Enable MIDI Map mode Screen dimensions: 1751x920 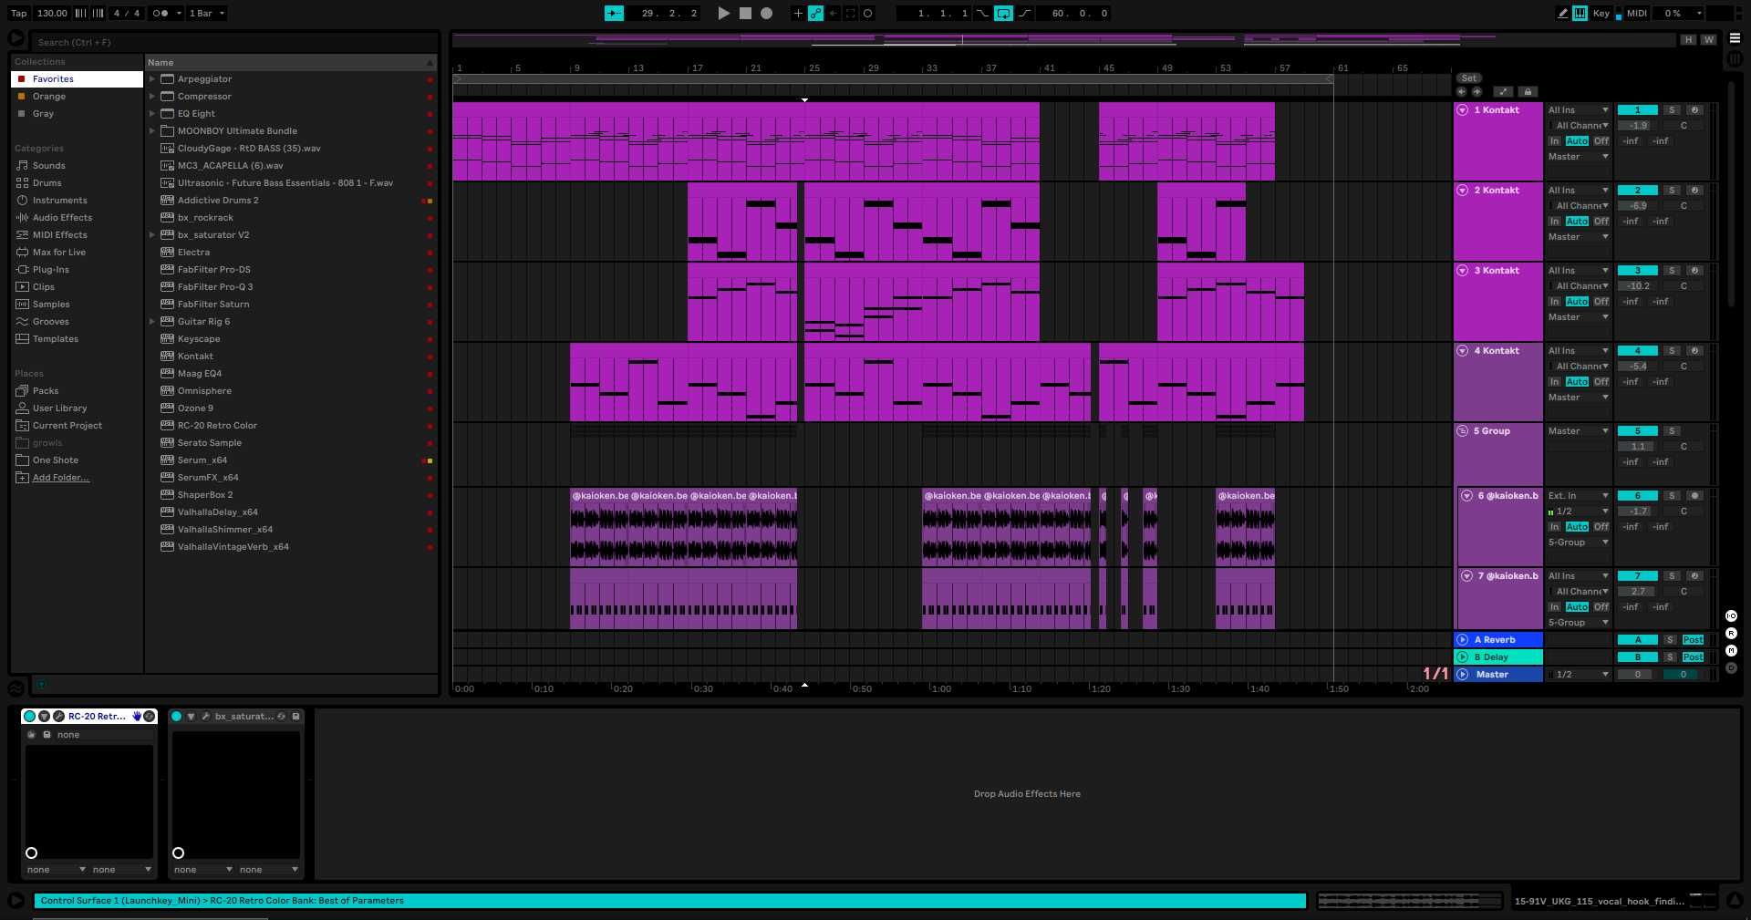point(1636,13)
